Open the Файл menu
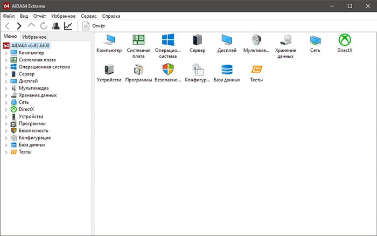The image size is (377, 236). point(9,16)
